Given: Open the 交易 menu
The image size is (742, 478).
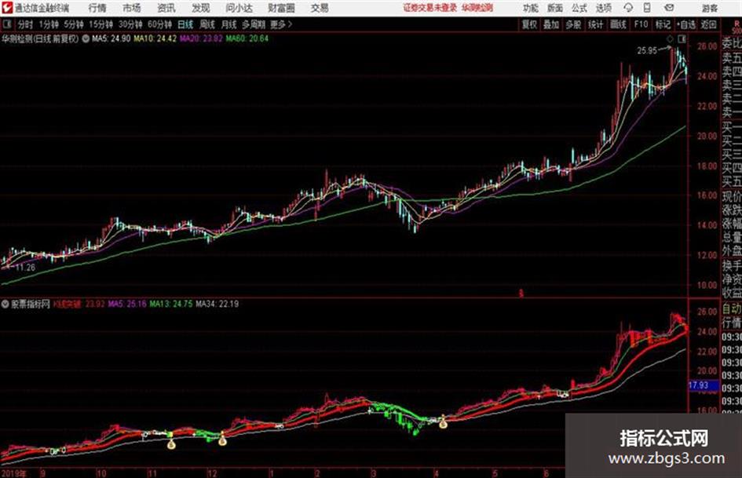Looking at the screenshot, I should (x=320, y=8).
